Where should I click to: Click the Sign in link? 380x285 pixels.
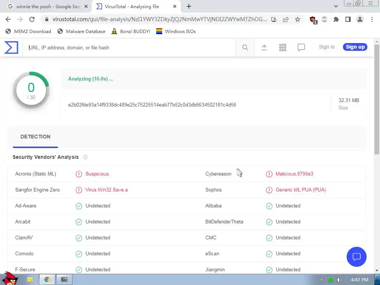coord(327,47)
